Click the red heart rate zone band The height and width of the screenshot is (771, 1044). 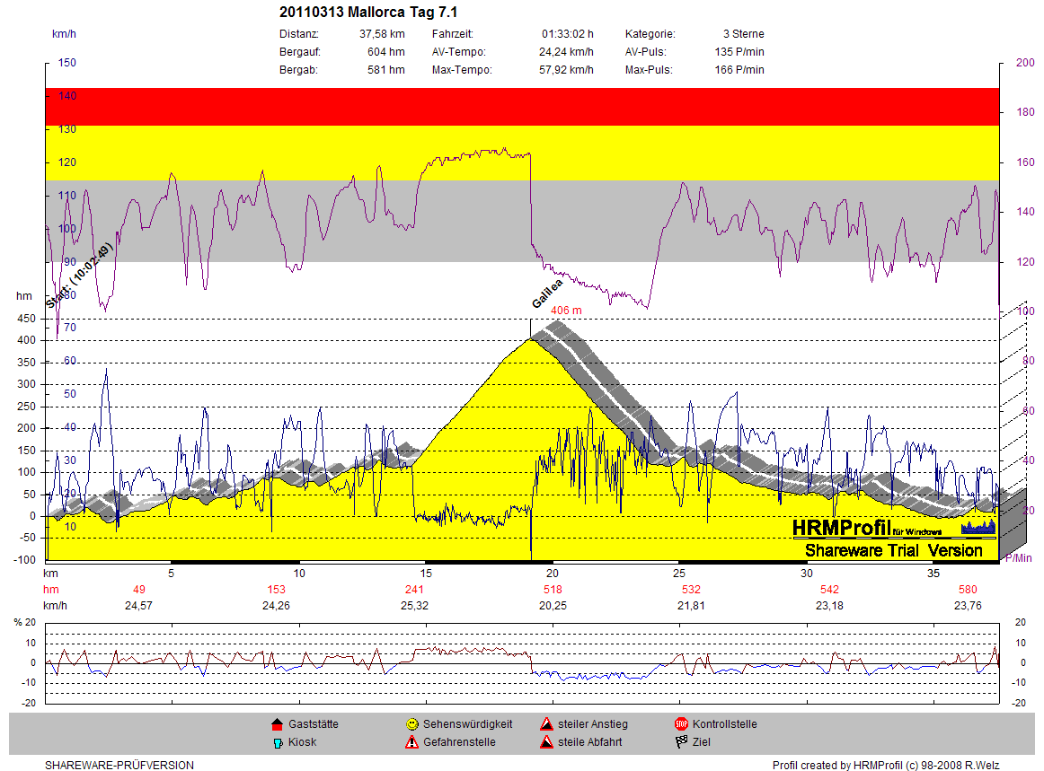(521, 107)
